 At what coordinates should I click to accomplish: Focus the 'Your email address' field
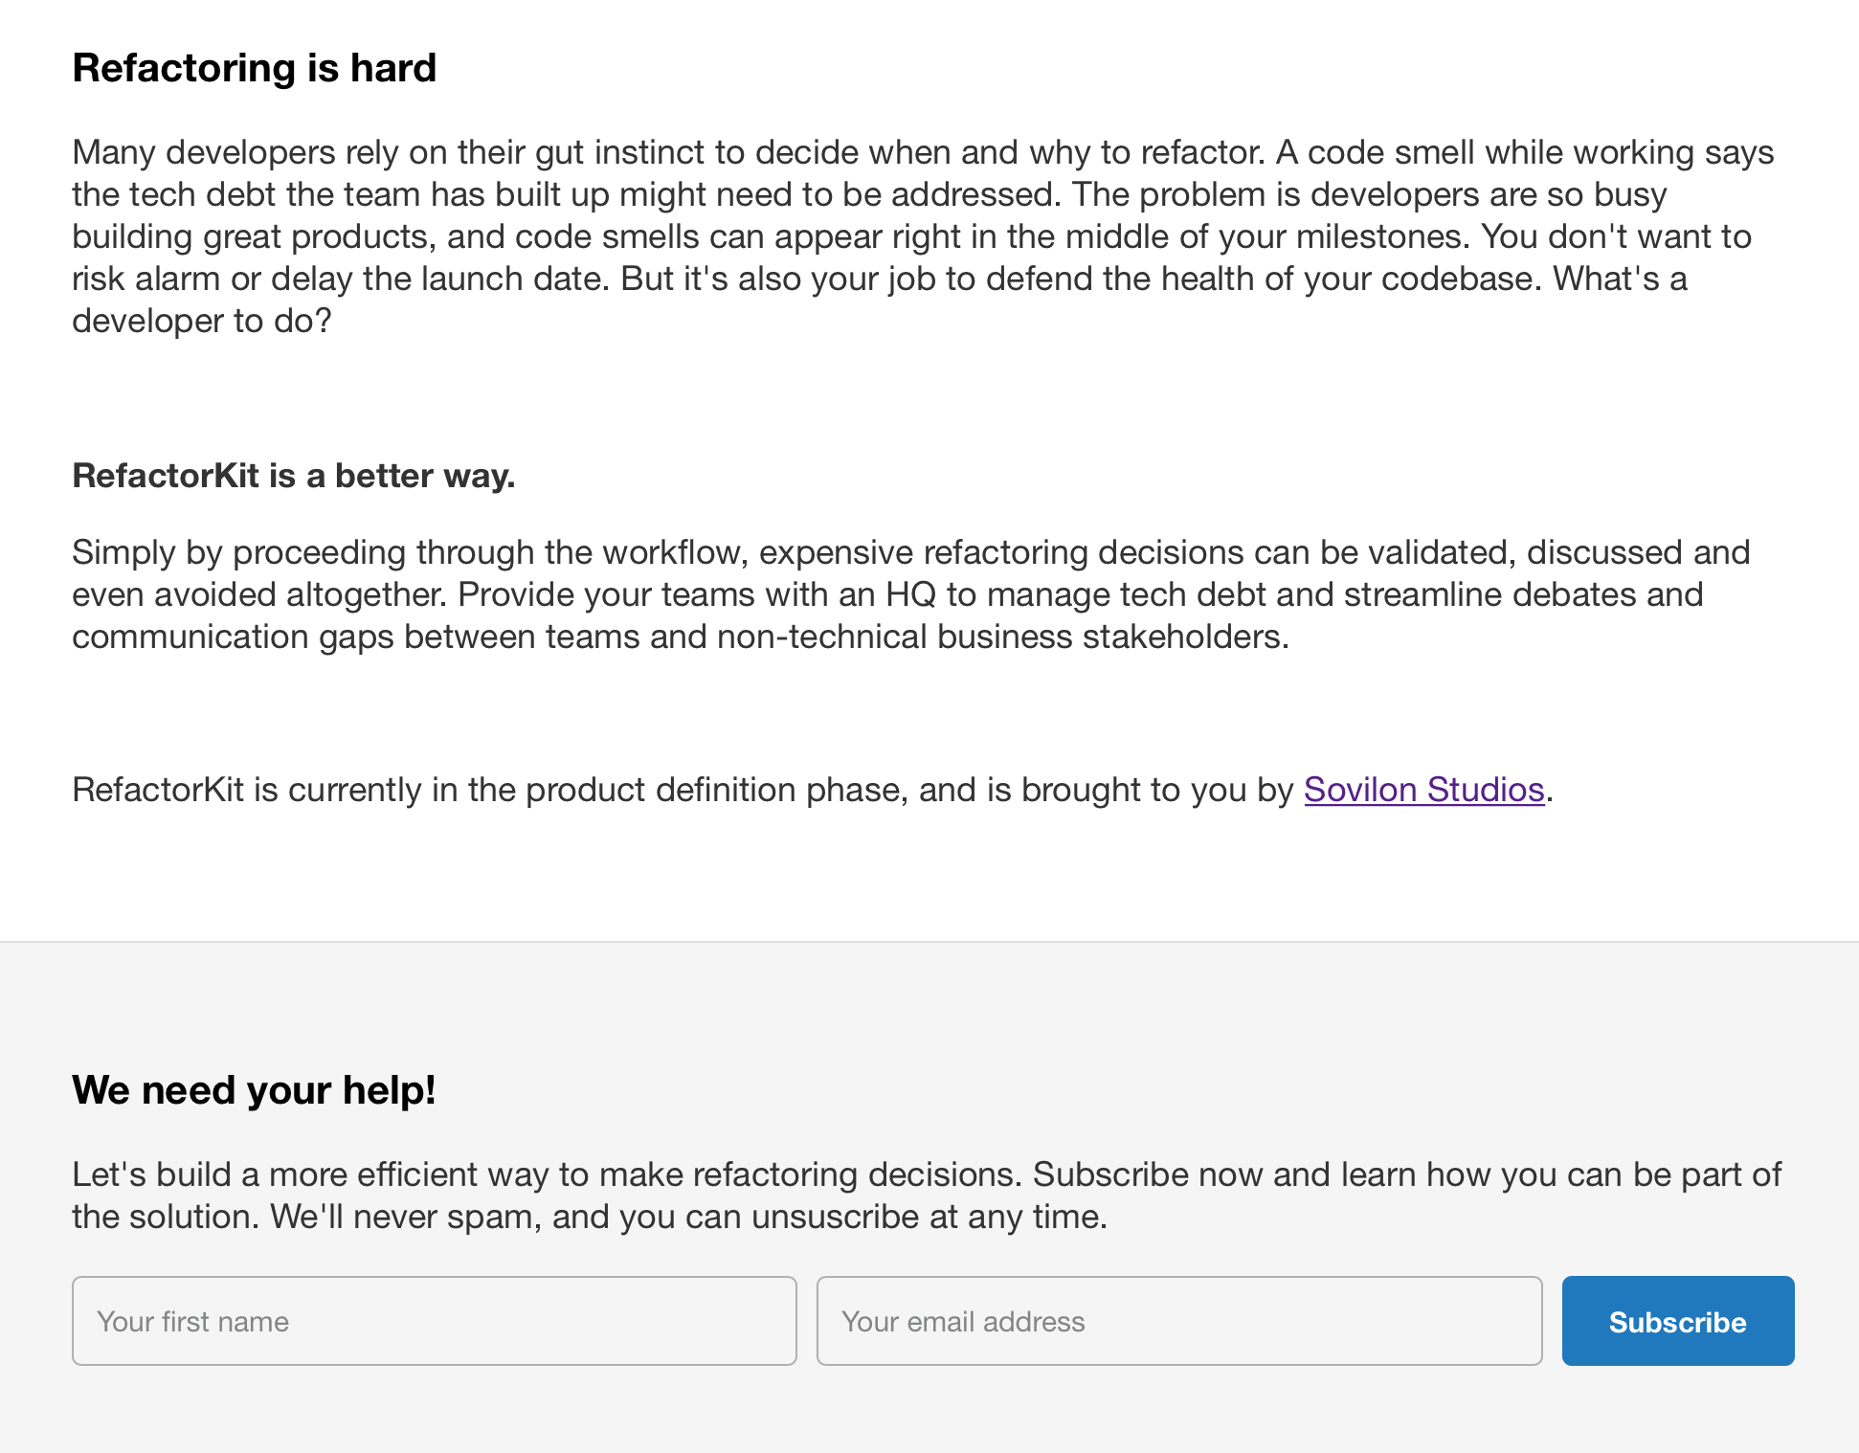[1178, 1321]
